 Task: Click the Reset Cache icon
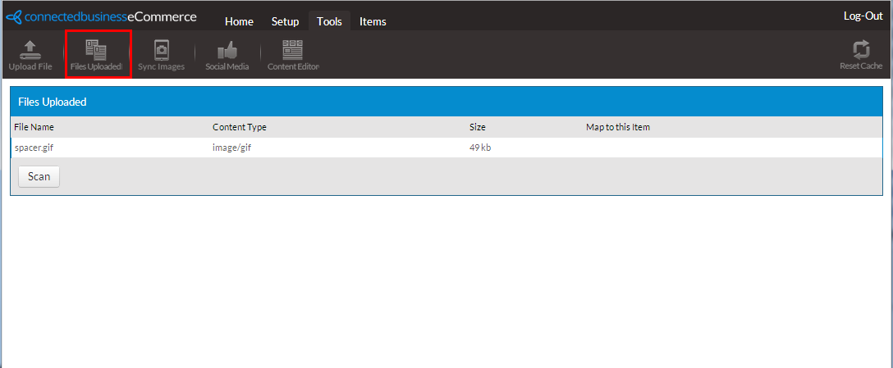pos(860,54)
